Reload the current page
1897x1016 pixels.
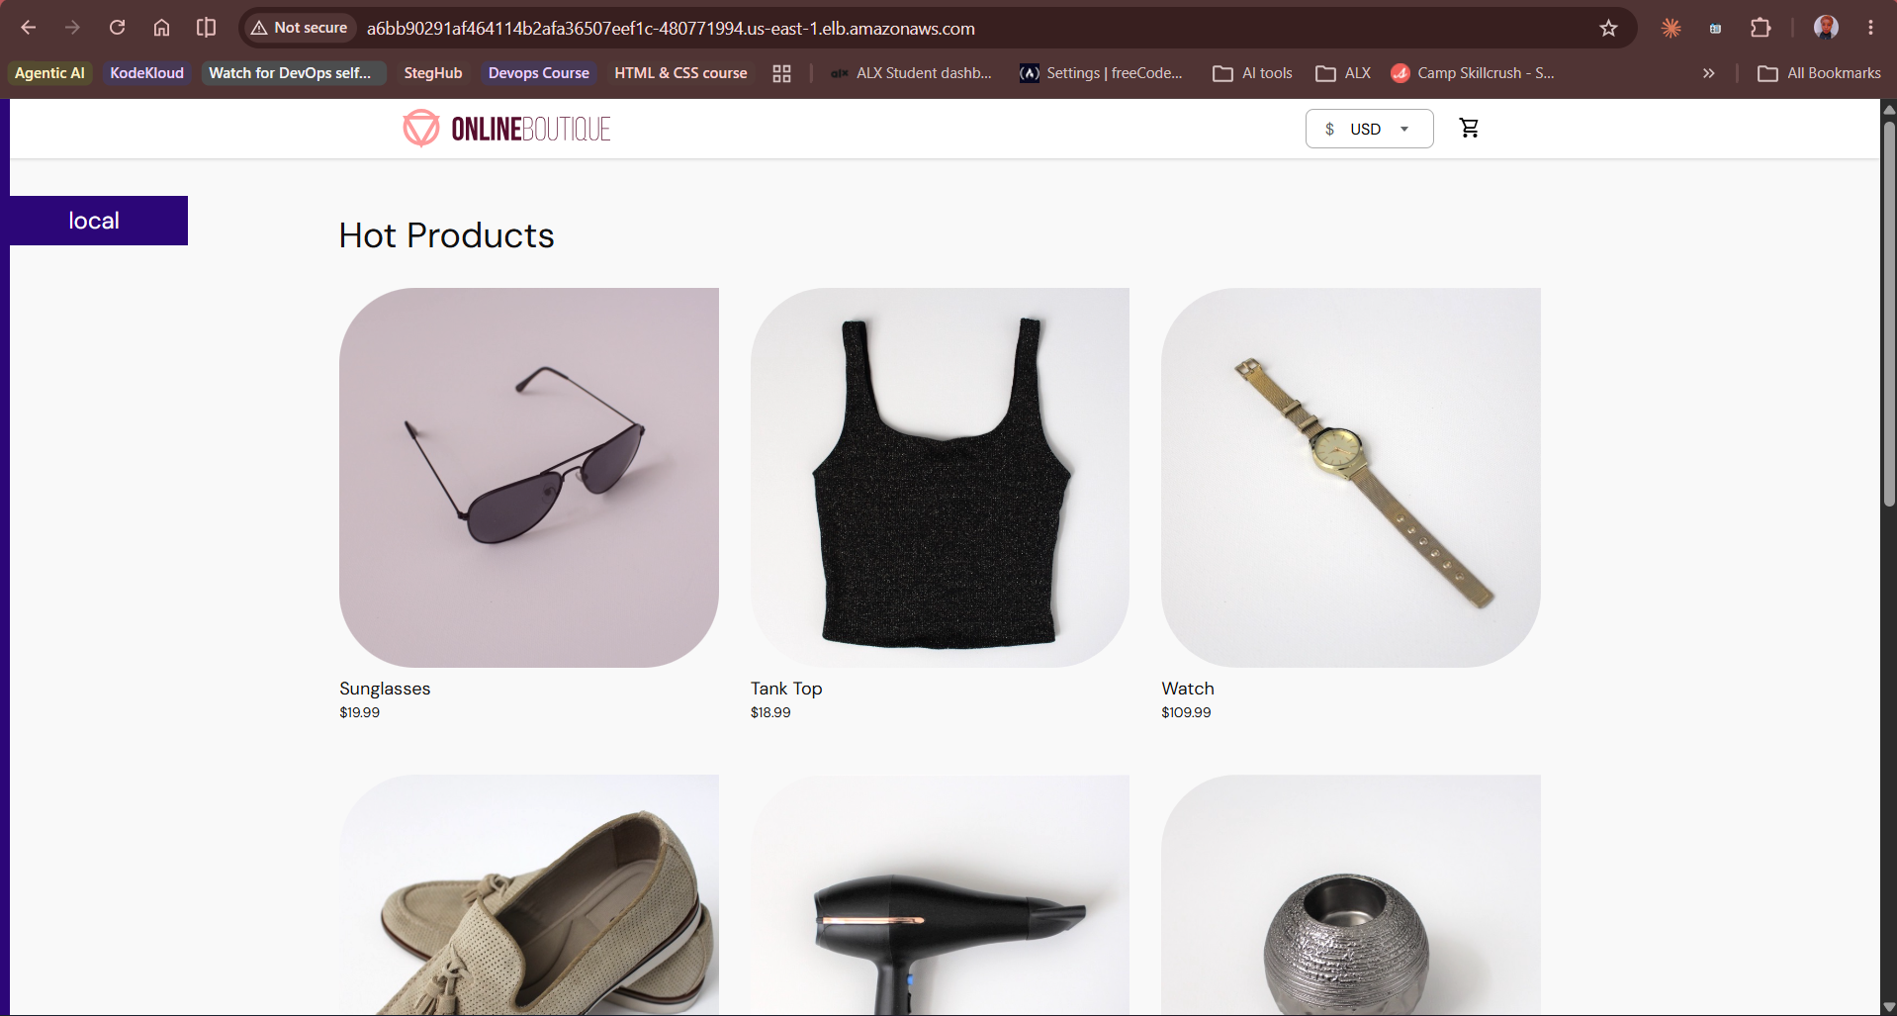click(x=117, y=28)
